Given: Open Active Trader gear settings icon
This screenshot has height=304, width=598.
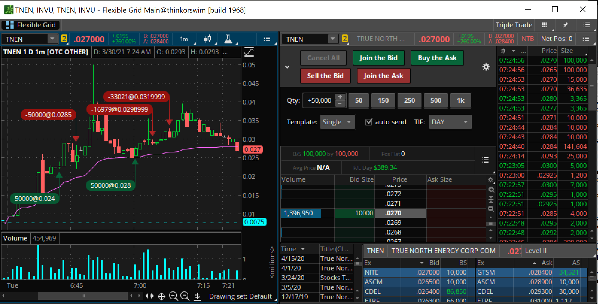Looking at the screenshot, I should tap(486, 67).
